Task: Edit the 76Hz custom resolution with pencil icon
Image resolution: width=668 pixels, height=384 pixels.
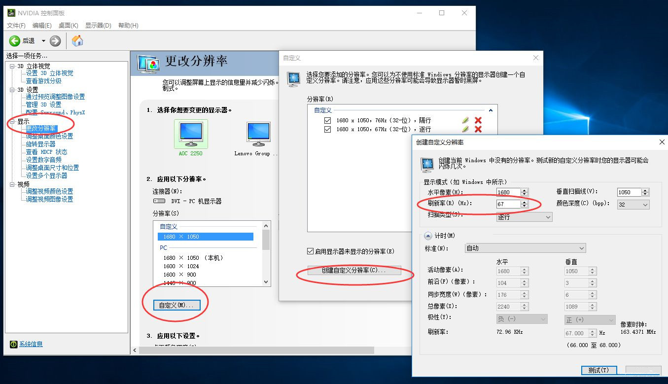Action: click(x=465, y=120)
